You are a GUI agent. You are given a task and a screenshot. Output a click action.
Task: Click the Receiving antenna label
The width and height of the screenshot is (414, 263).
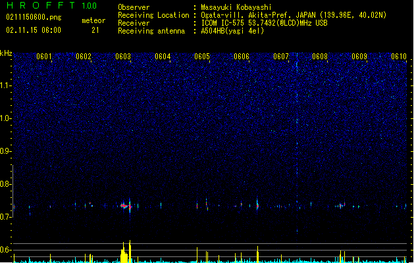151,31
